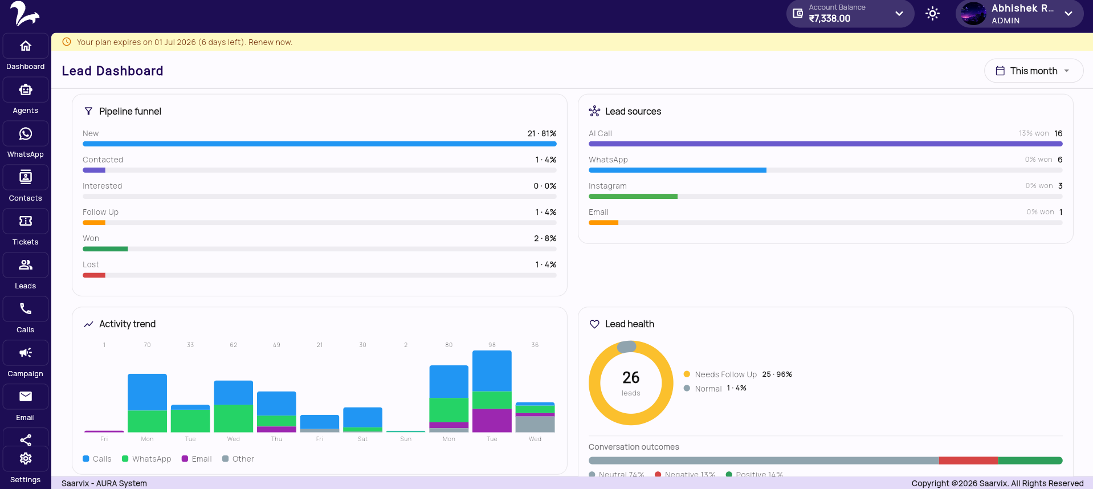Expand the Abhishek admin profile menu
Image resolution: width=1093 pixels, height=489 pixels.
(1068, 14)
